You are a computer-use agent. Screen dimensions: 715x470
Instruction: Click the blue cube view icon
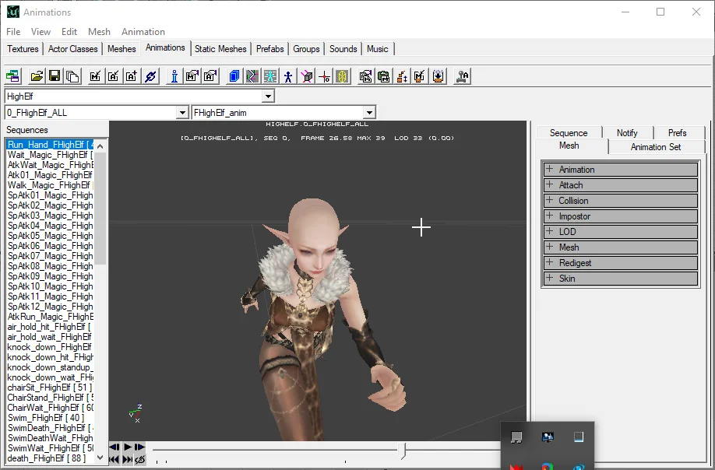[x=234, y=76]
